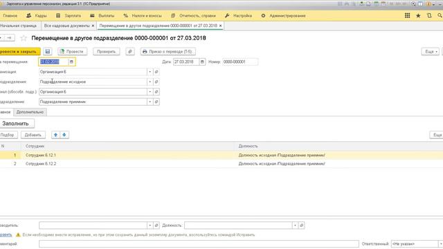Open the table Еще menu button
Image resolution: width=443 pixels, height=249 pixels.
tap(437, 135)
